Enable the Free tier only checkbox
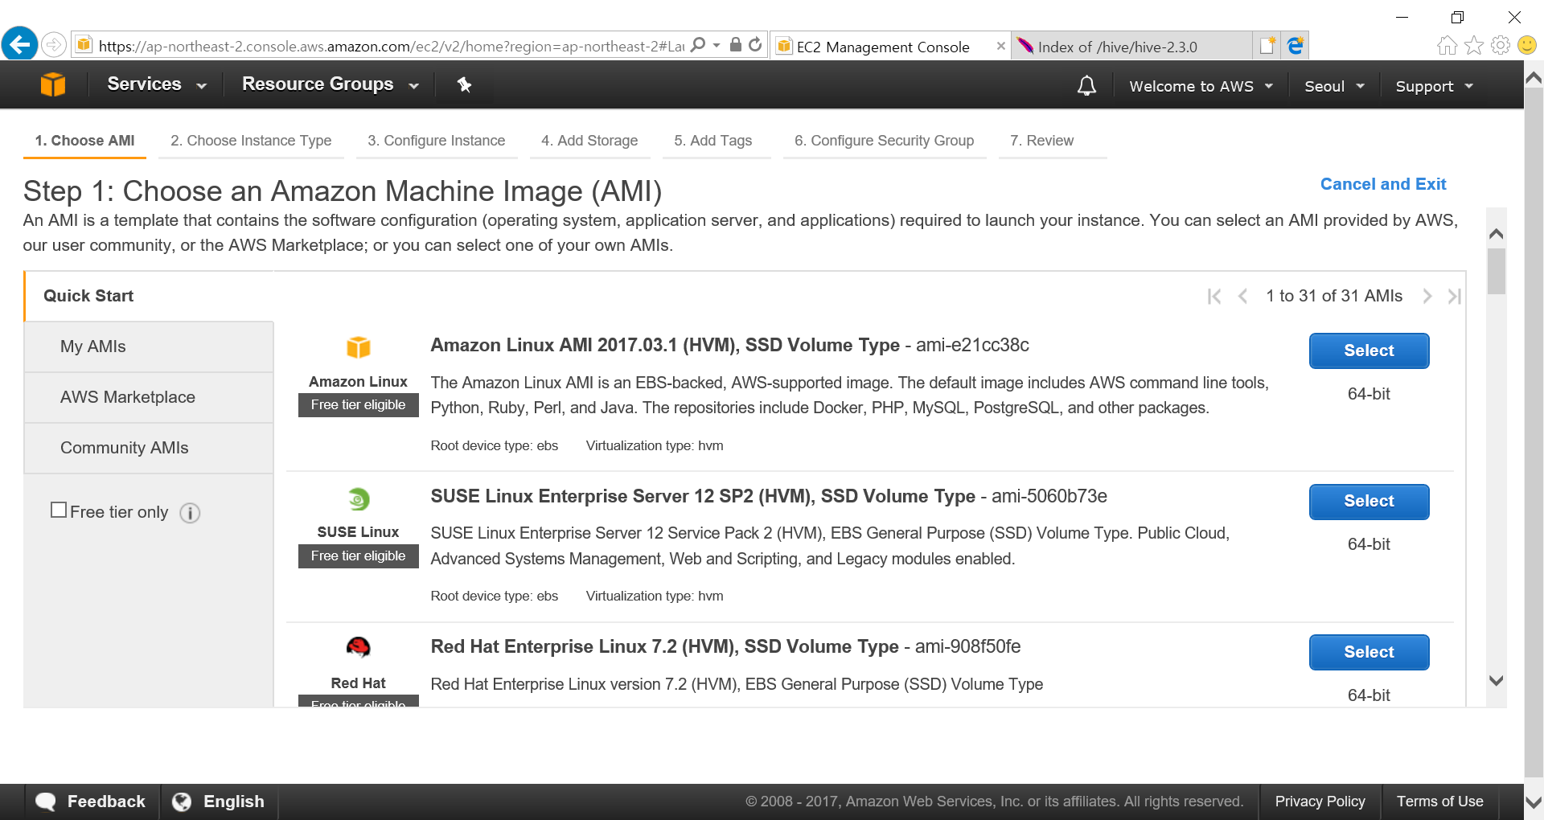 click(x=59, y=510)
